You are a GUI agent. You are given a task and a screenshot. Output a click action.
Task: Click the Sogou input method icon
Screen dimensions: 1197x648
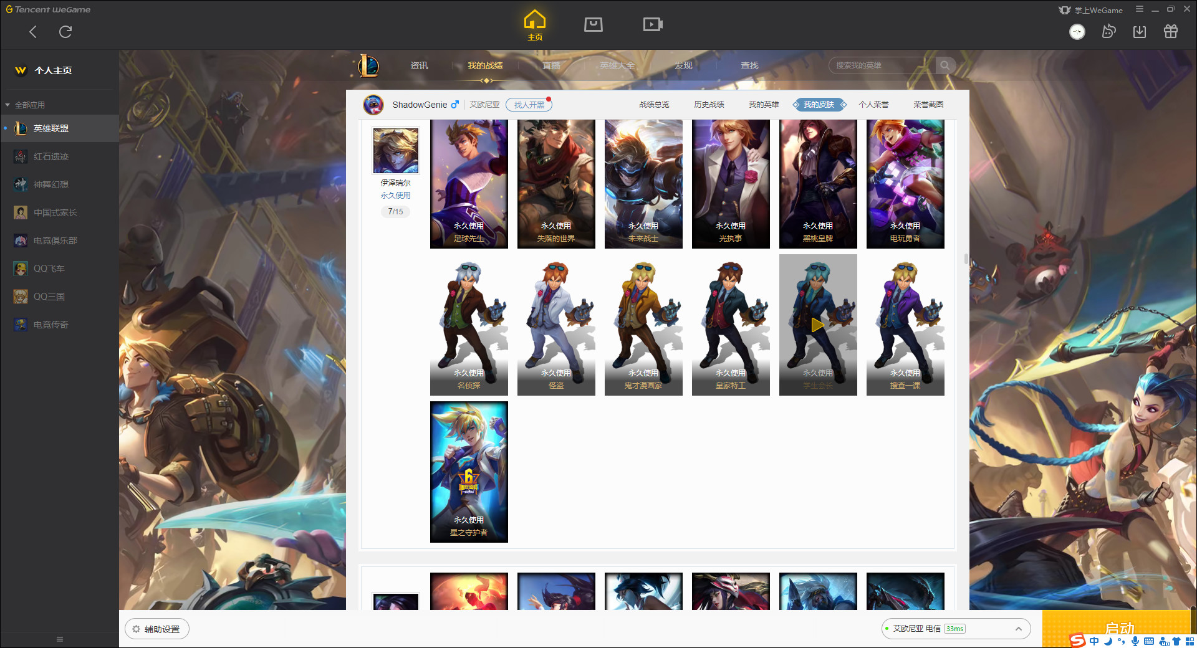[1077, 641]
